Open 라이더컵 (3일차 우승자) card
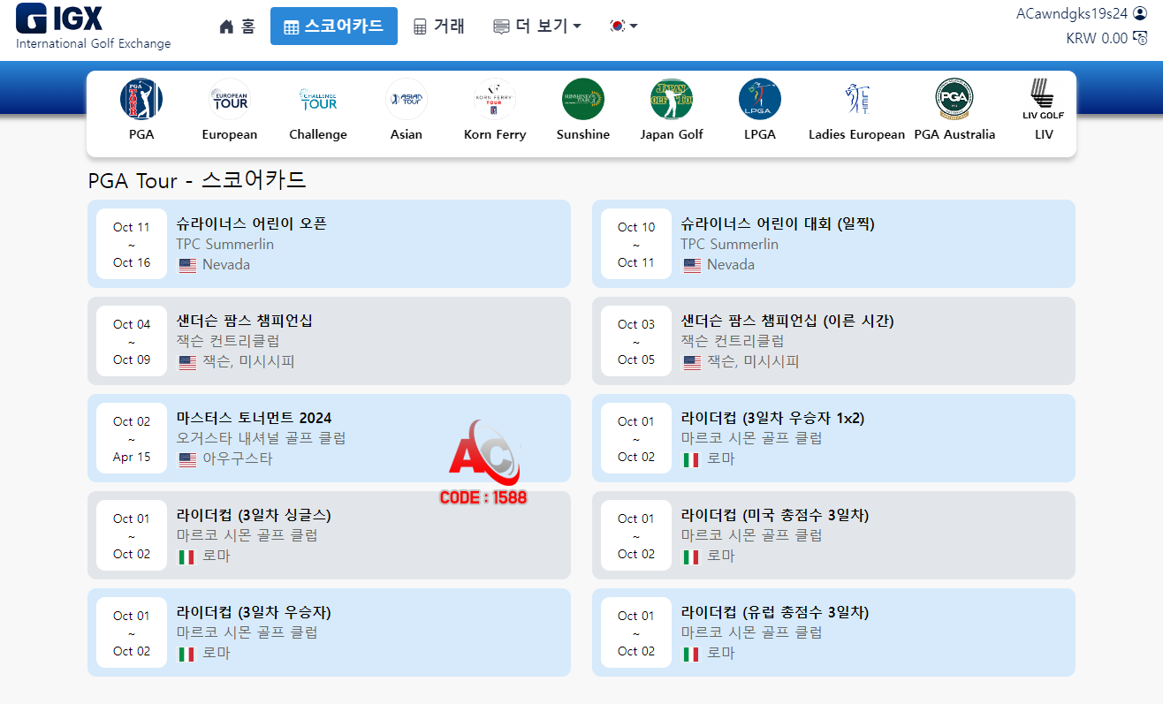This screenshot has width=1163, height=704. tap(329, 632)
